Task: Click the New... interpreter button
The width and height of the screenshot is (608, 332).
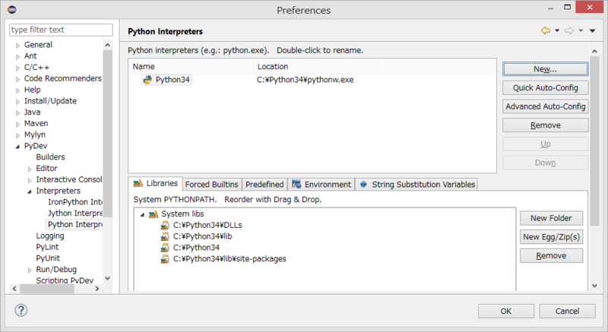Action: pyautogui.click(x=545, y=69)
